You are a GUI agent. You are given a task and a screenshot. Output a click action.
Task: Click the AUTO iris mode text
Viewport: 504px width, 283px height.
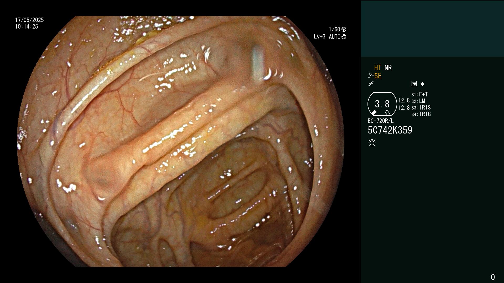point(335,37)
